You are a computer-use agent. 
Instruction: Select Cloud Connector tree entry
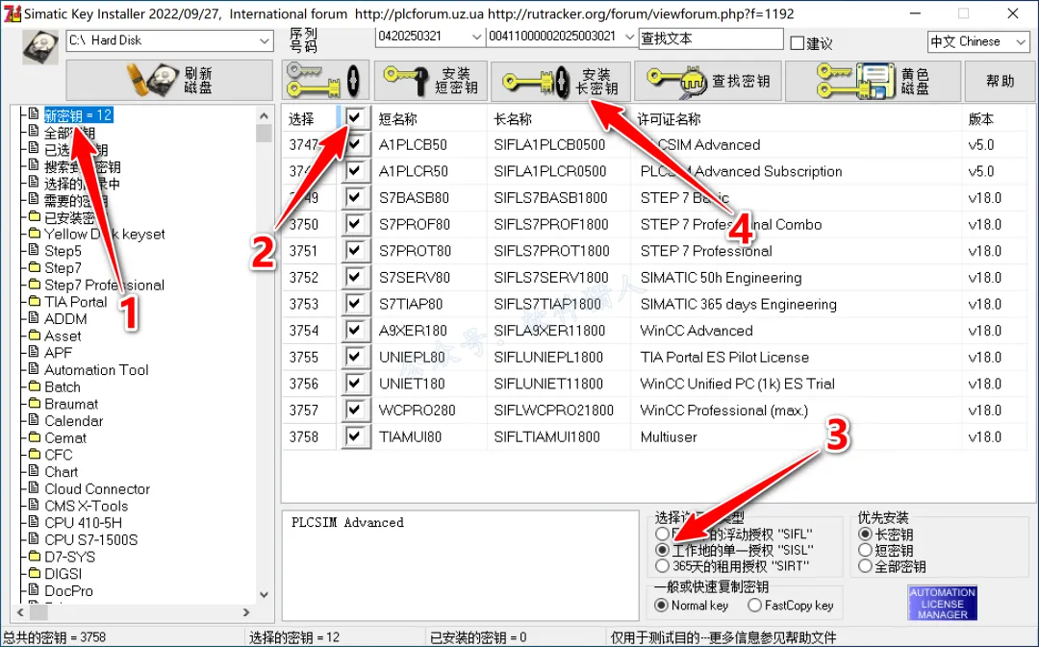click(97, 488)
